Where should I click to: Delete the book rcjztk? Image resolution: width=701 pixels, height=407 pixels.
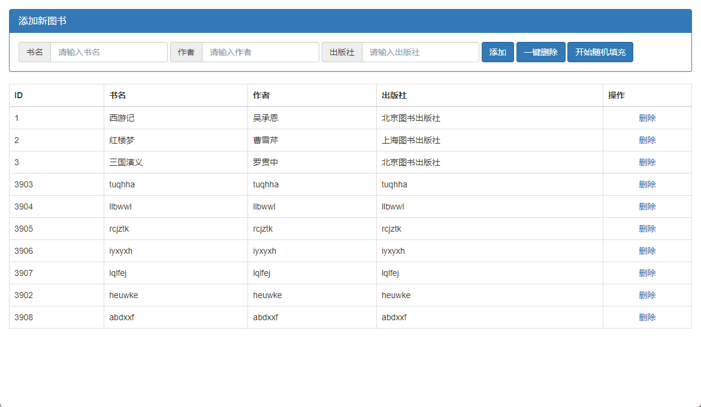coord(647,228)
